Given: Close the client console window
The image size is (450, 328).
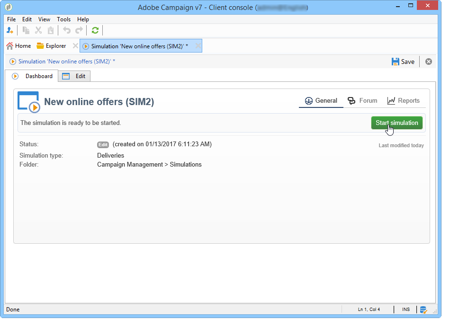Looking at the screenshot, I should click(427, 6).
